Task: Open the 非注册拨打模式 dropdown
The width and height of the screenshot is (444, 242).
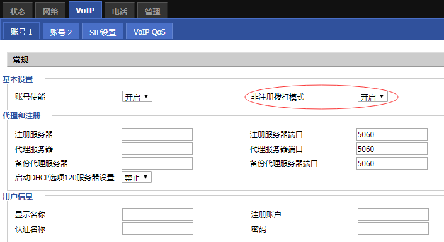Action: 373,96
